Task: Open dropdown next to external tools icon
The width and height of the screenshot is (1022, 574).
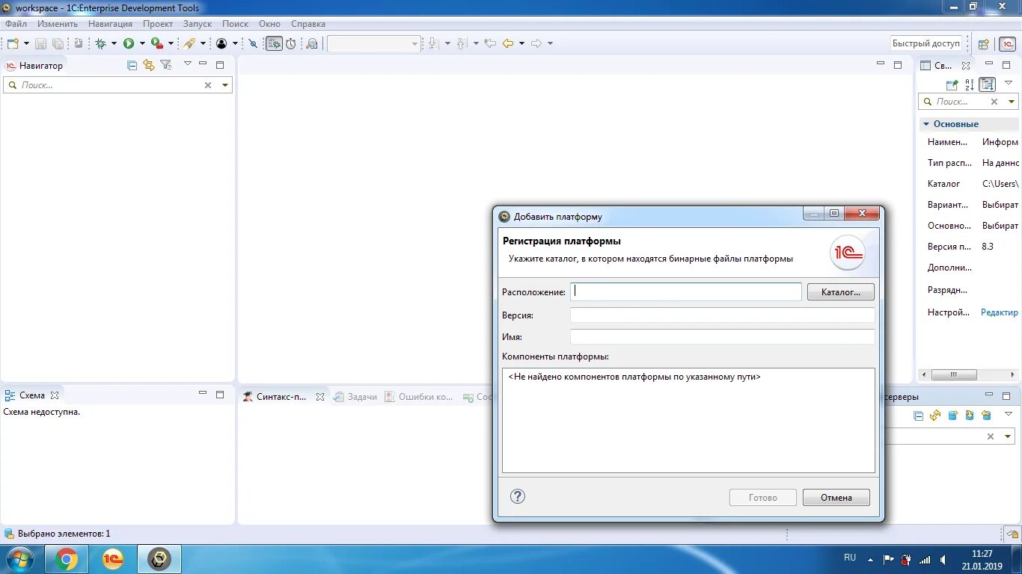Action: (171, 43)
